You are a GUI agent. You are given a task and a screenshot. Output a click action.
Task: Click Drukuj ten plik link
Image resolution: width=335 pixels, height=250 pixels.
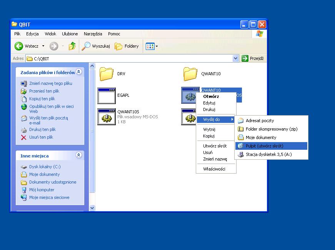pyautogui.click(x=43, y=129)
